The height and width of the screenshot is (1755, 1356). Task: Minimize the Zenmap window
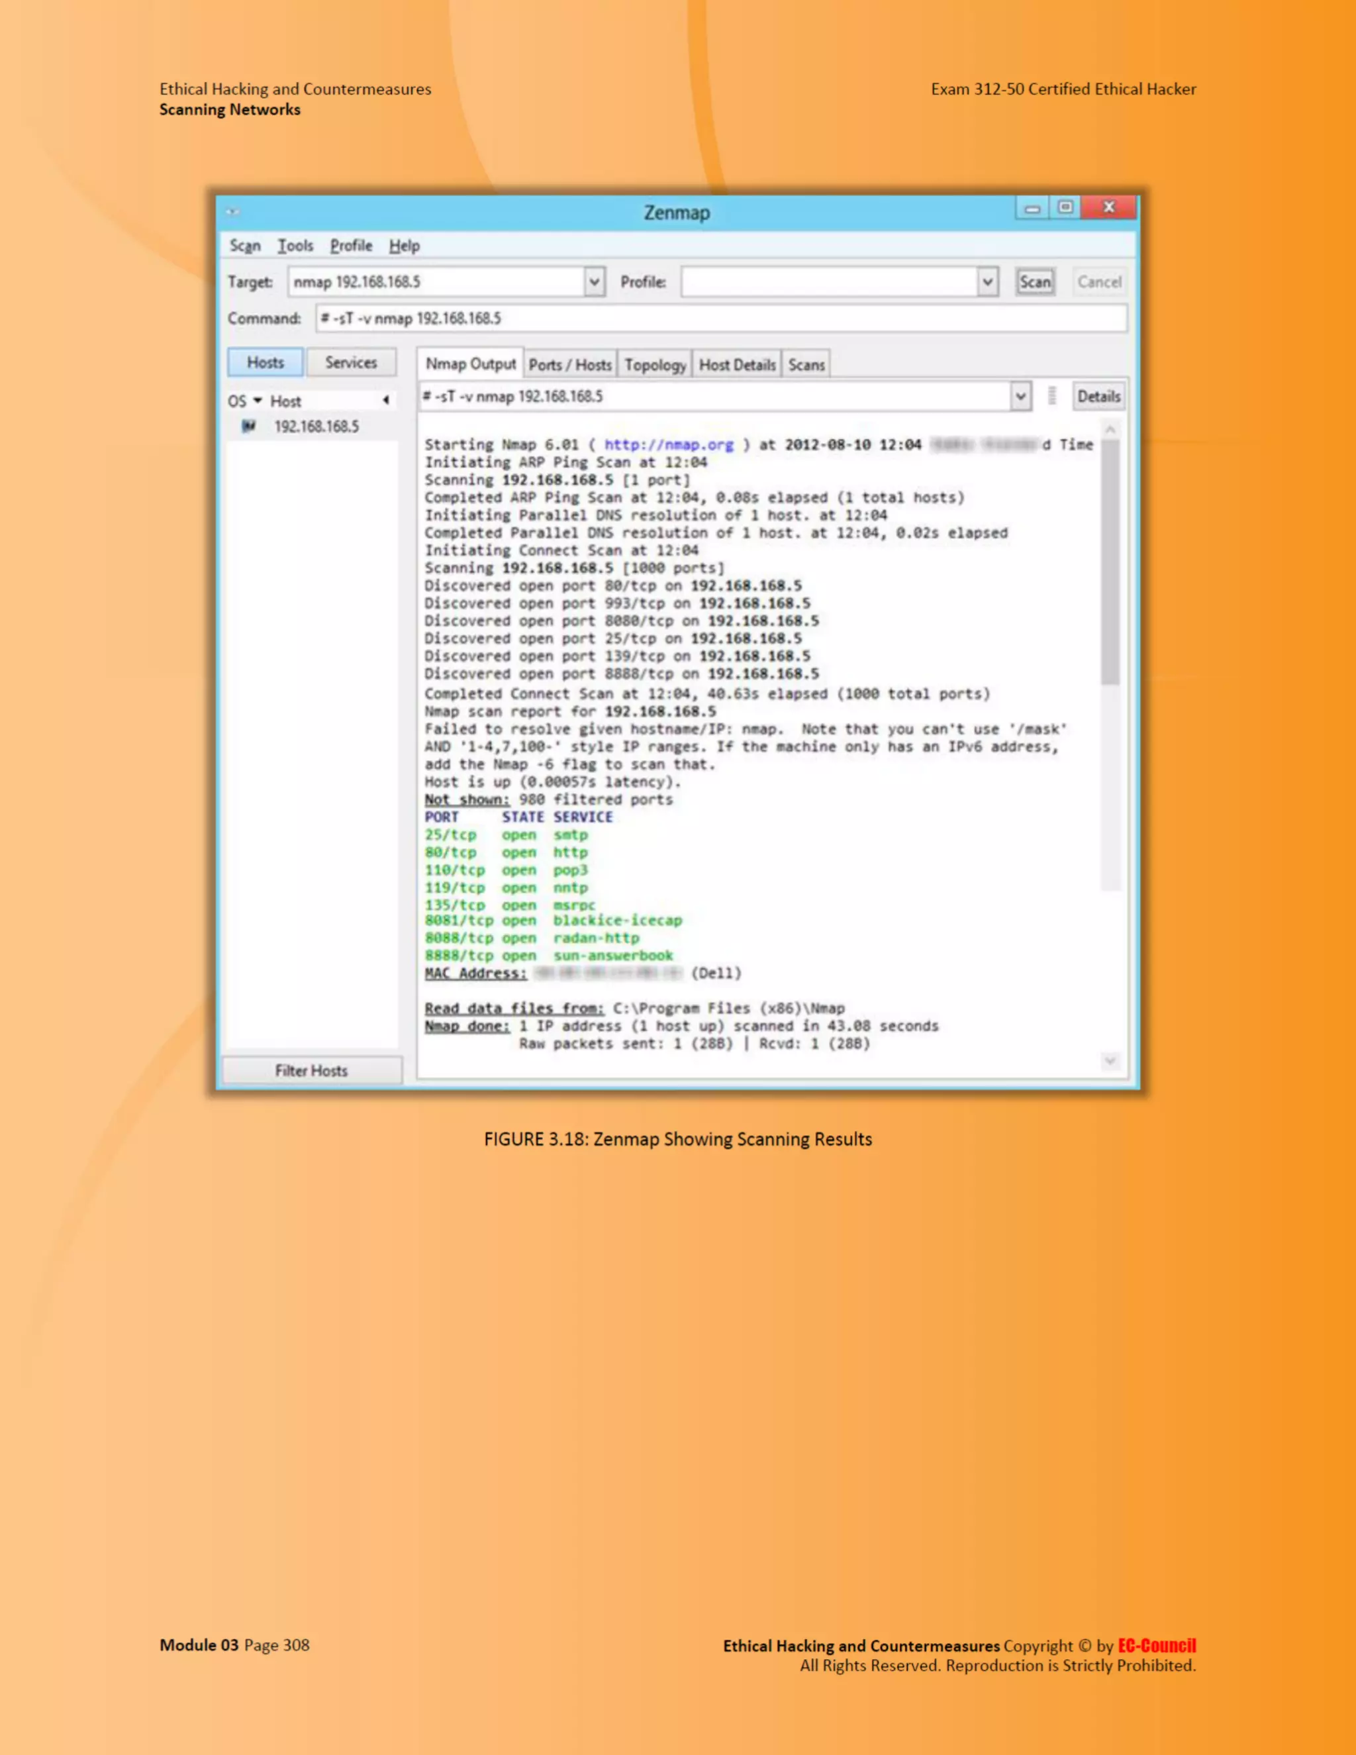point(1032,208)
